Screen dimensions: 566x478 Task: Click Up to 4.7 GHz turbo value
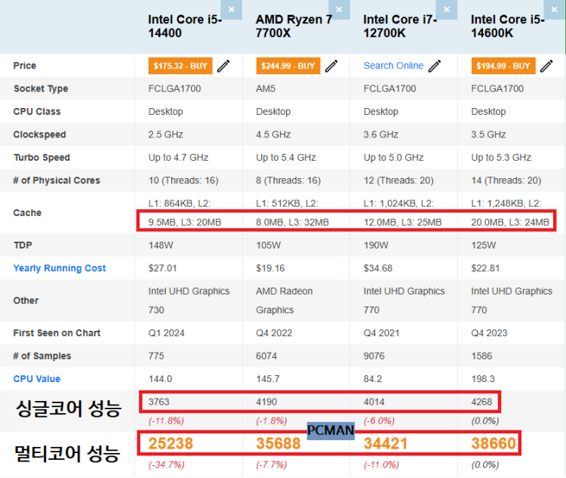coord(178,158)
